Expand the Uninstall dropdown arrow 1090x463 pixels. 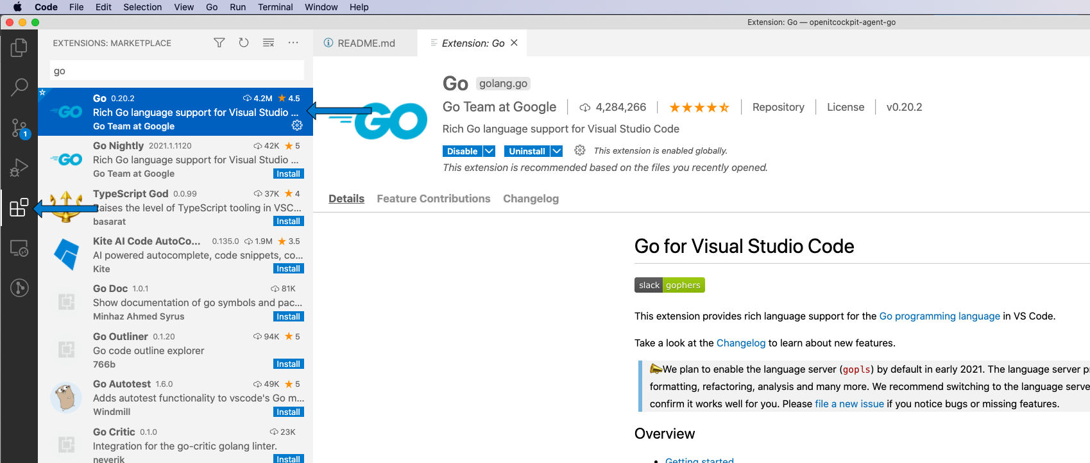click(x=557, y=151)
